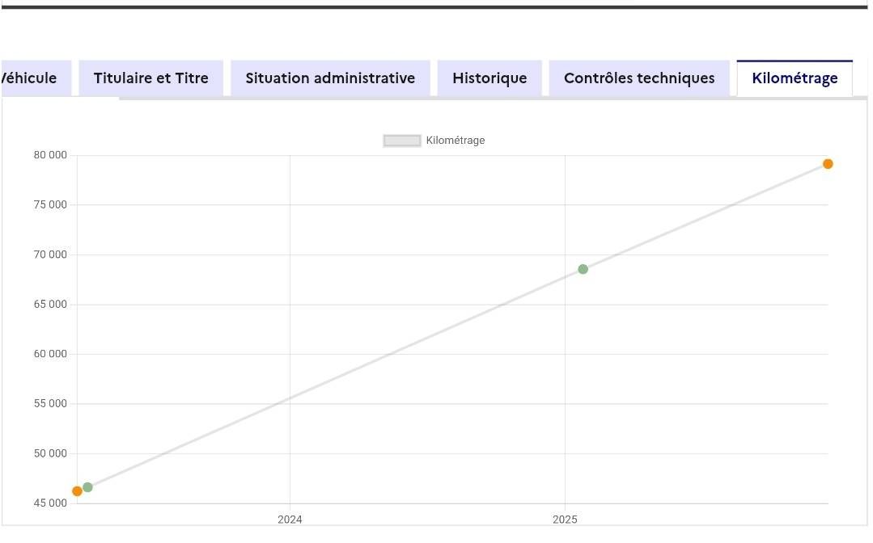Open the Historique tab
The image size is (873, 543).
coord(489,78)
